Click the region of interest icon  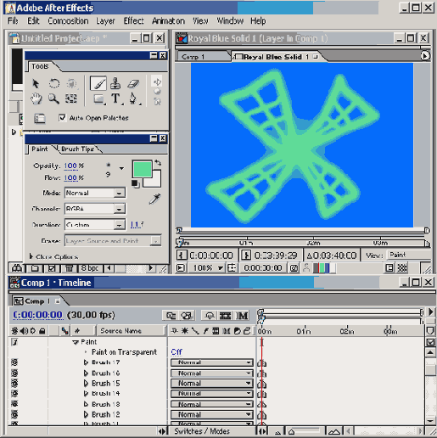[x=389, y=268]
